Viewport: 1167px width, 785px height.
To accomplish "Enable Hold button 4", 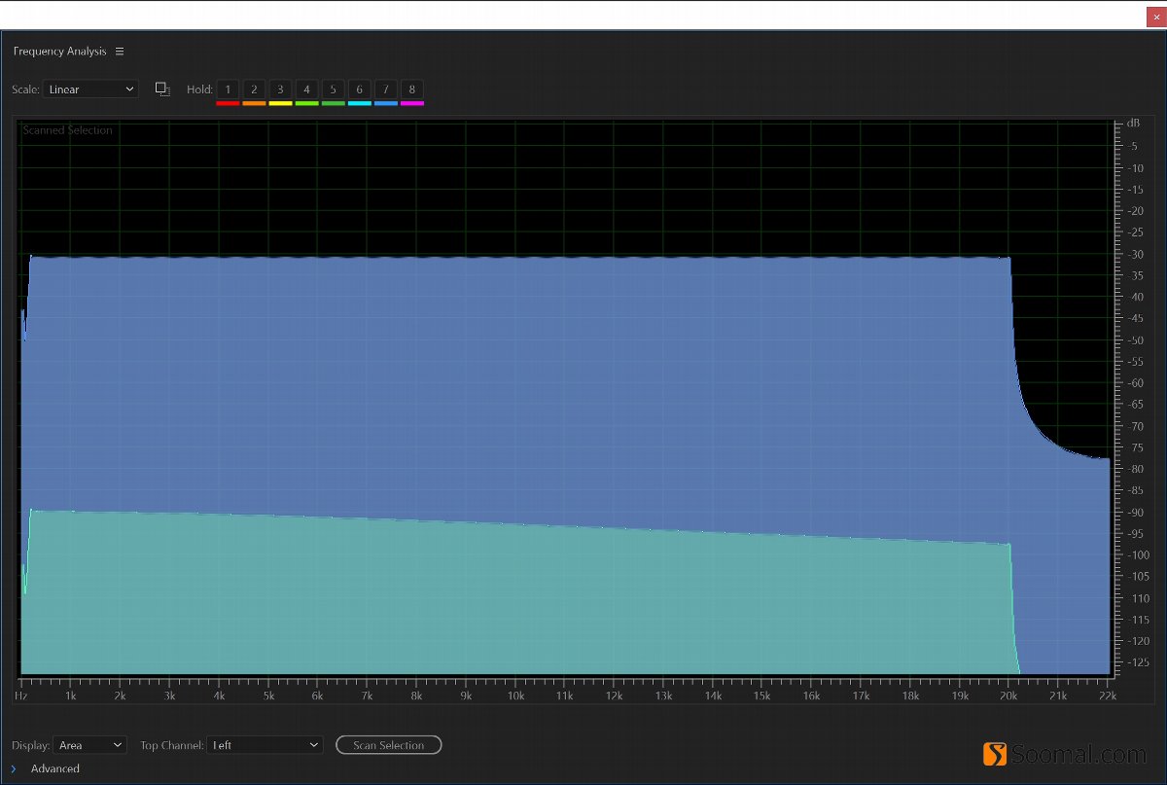I will coord(306,89).
